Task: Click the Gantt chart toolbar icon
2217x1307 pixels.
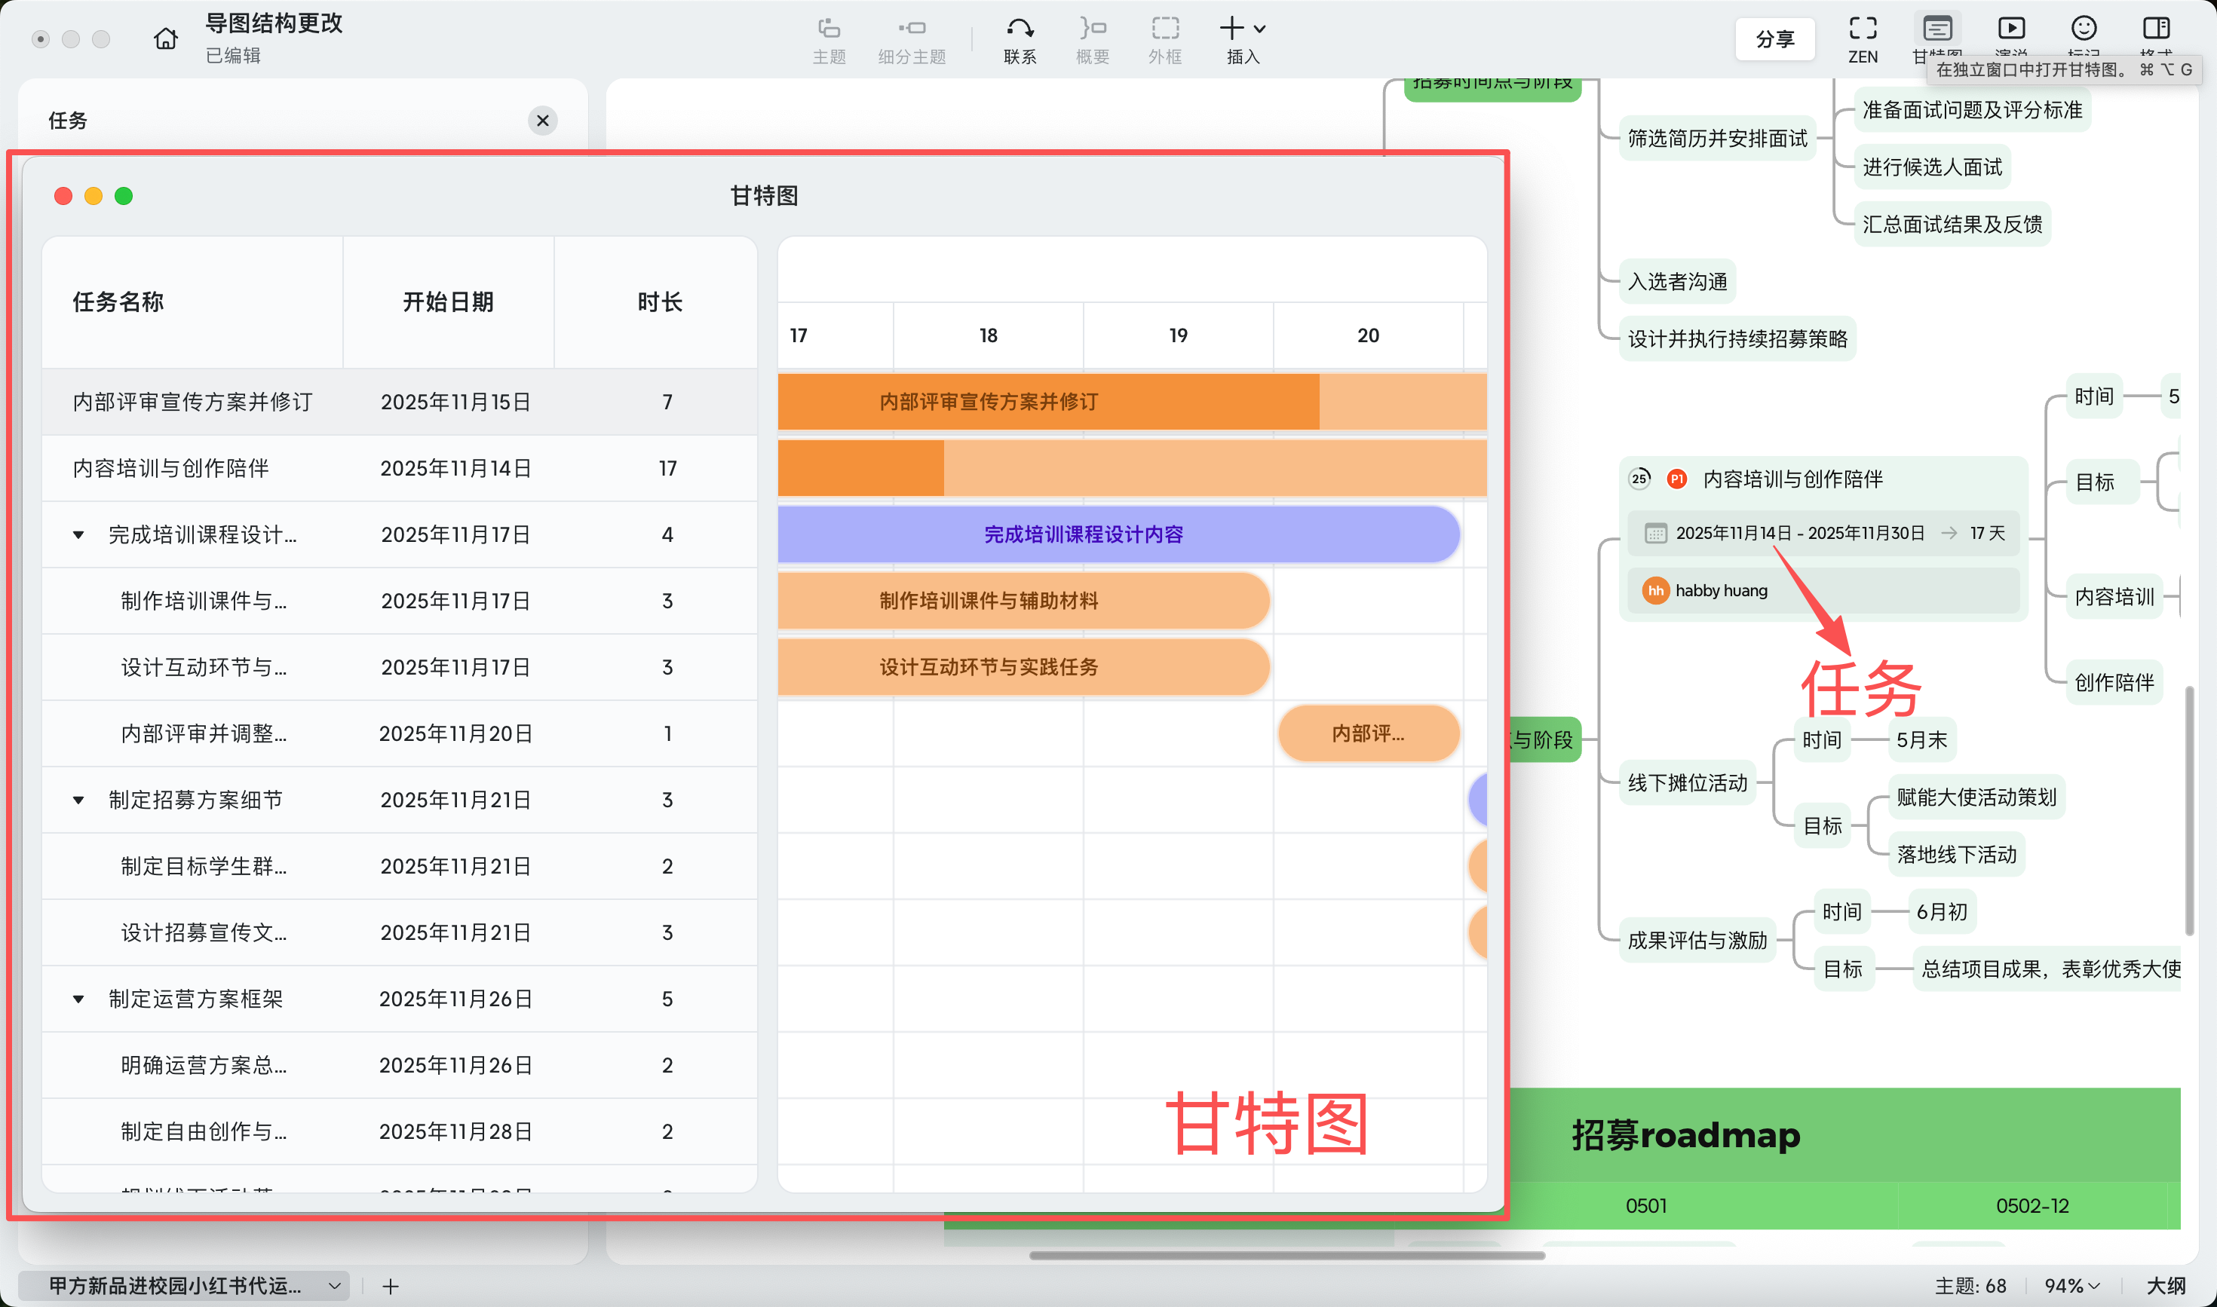Action: point(1936,29)
